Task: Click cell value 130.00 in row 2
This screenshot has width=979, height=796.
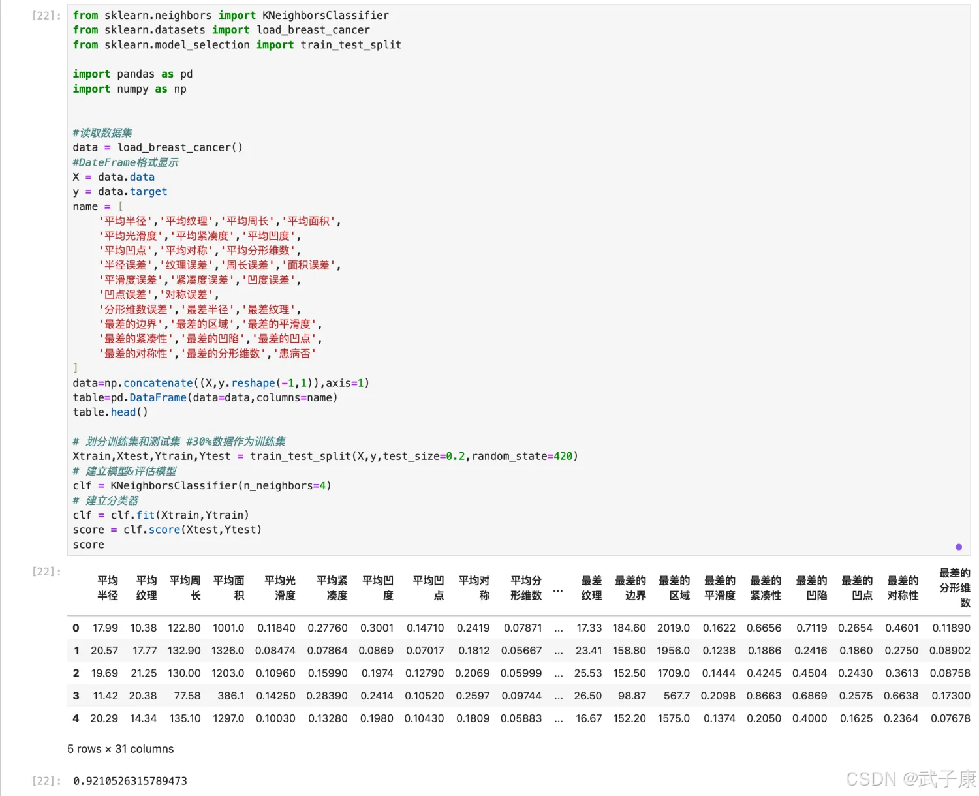Action: (x=184, y=673)
